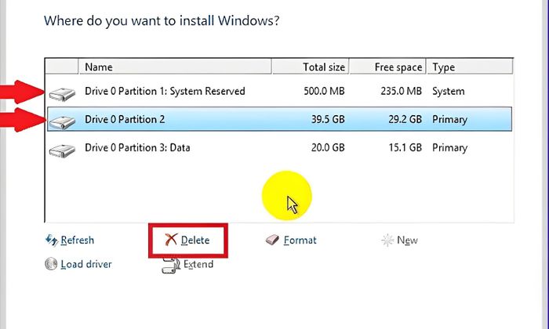Select the Drive 0 Partition 3: Data row

pyautogui.click(x=279, y=147)
